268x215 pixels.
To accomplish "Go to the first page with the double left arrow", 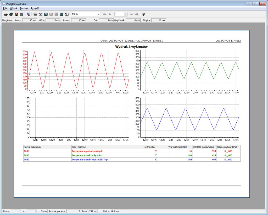I will (x=105, y=14).
